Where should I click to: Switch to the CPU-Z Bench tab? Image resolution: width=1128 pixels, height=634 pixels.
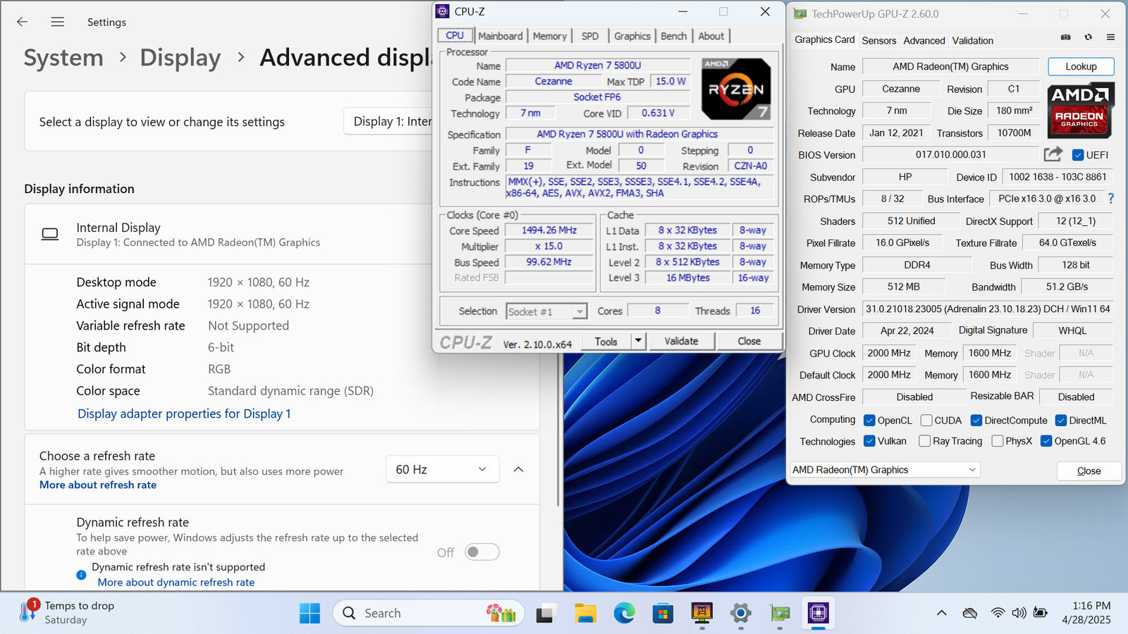pyautogui.click(x=674, y=36)
